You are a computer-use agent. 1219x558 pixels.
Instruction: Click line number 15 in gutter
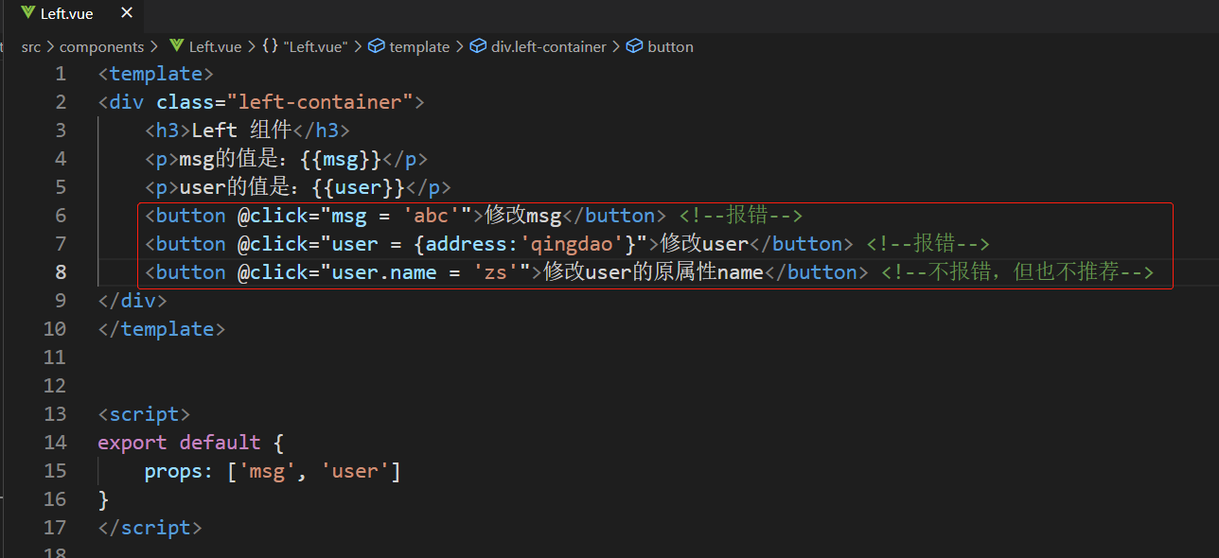55,471
